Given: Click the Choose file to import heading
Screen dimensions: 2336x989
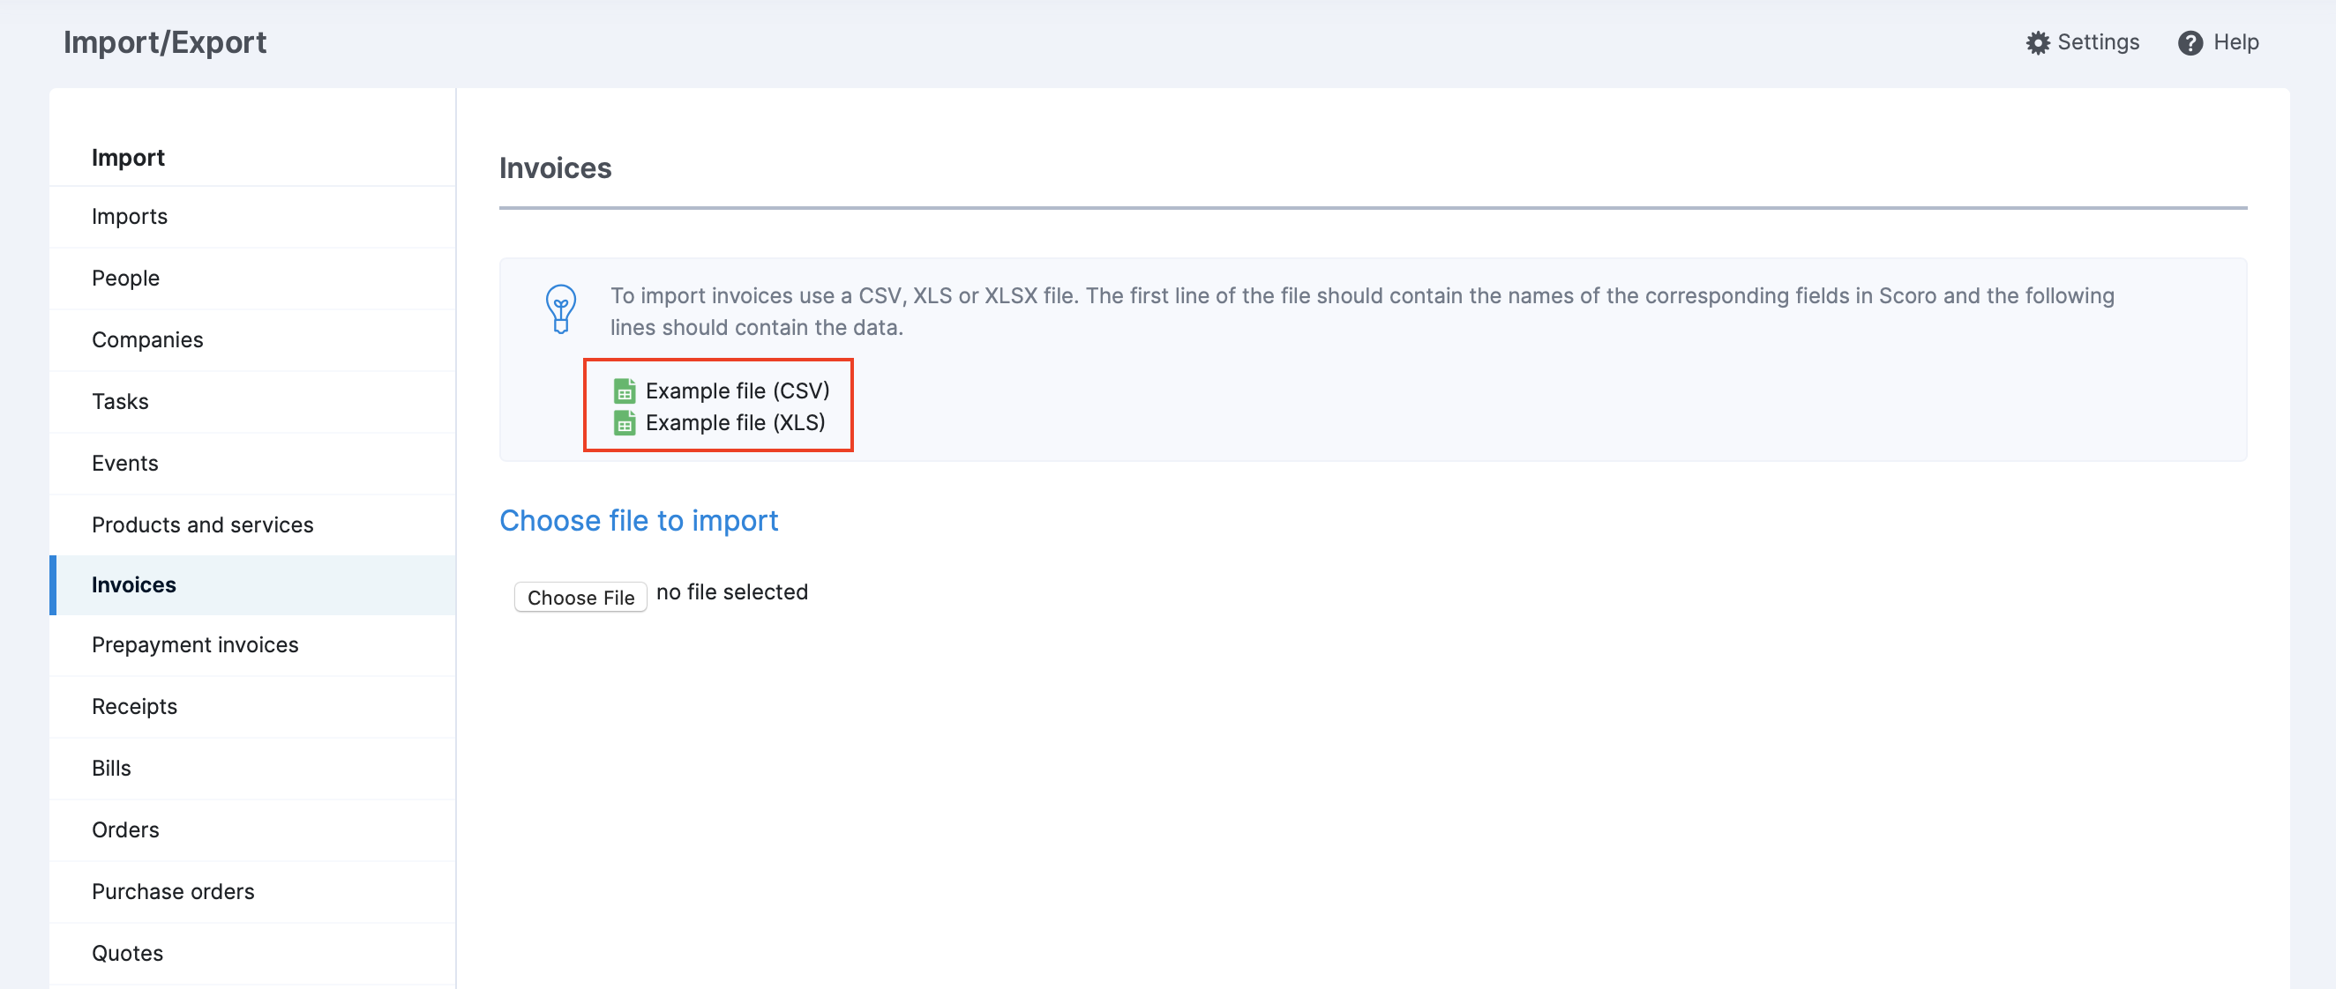Looking at the screenshot, I should coord(639,520).
